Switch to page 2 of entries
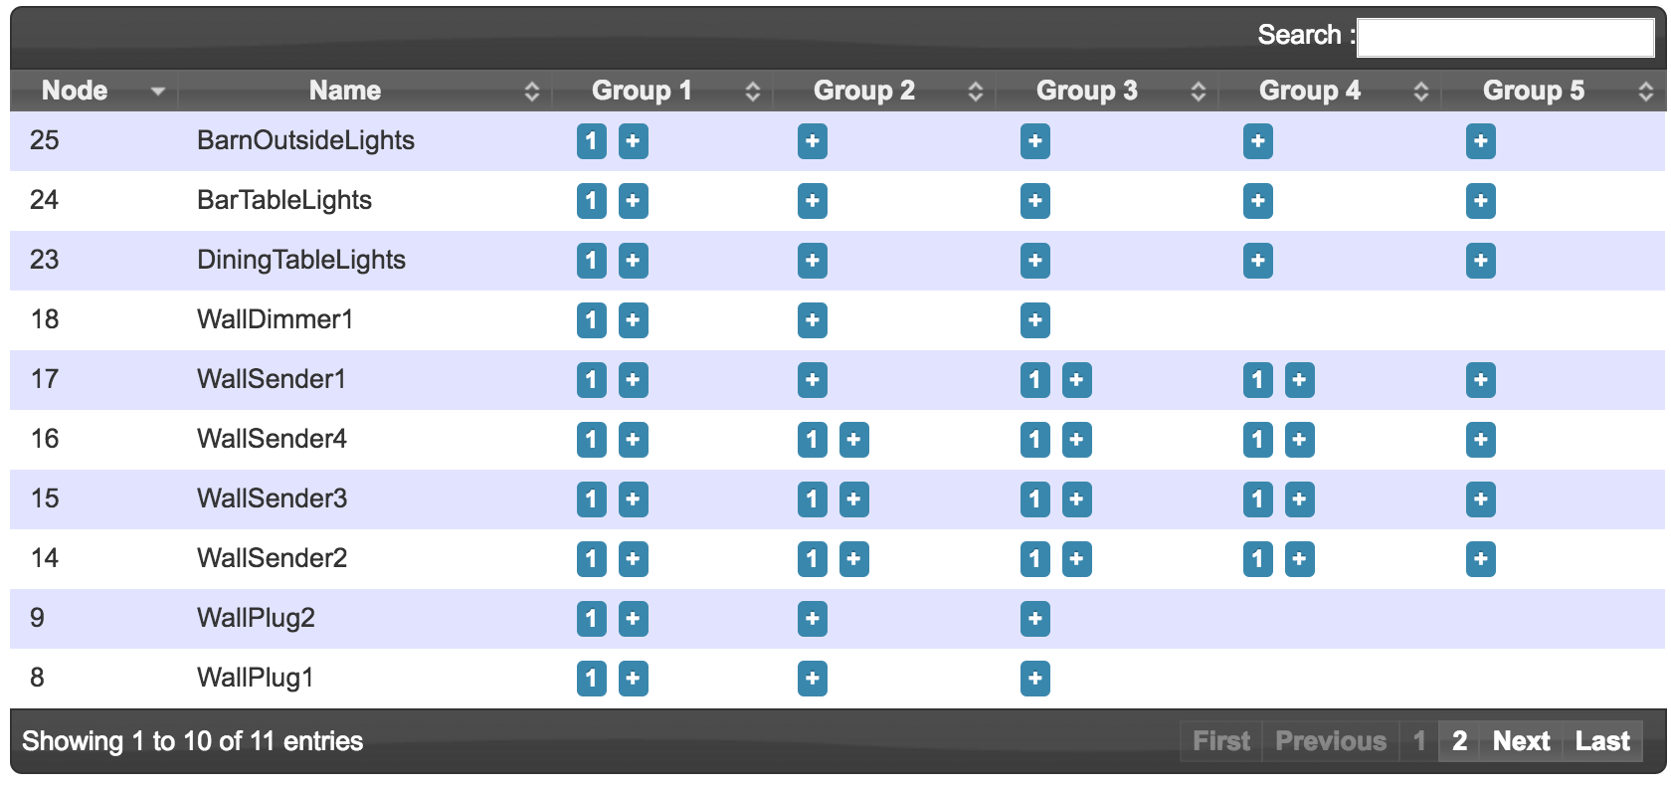 click(x=1459, y=741)
